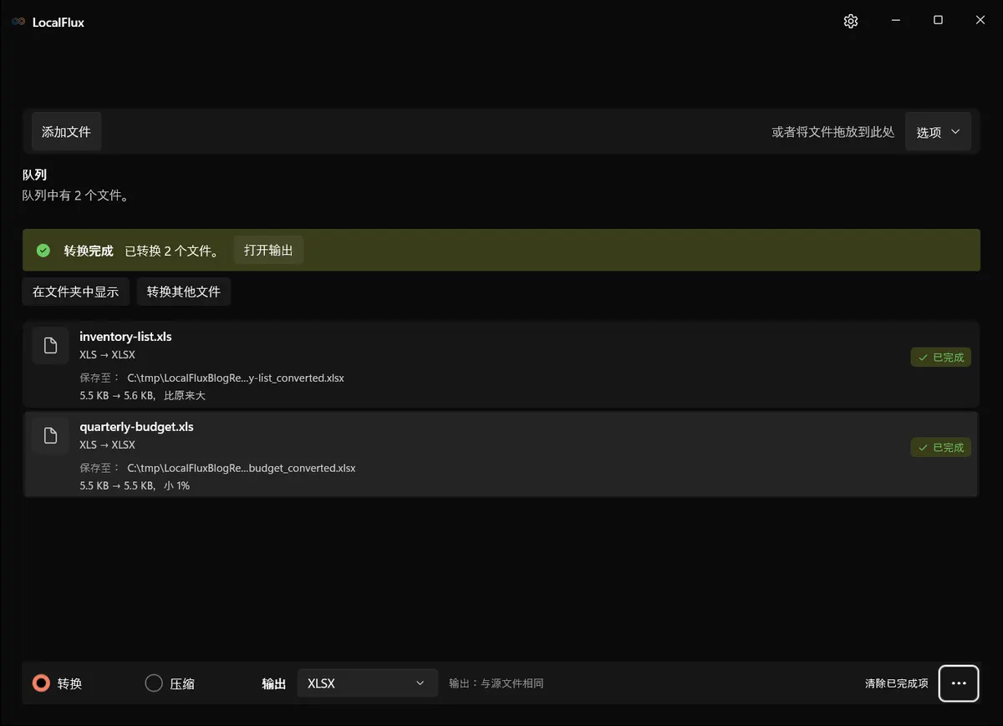Image resolution: width=1003 pixels, height=726 pixels.
Task: Click 转换其他文件 button
Action: 184,292
